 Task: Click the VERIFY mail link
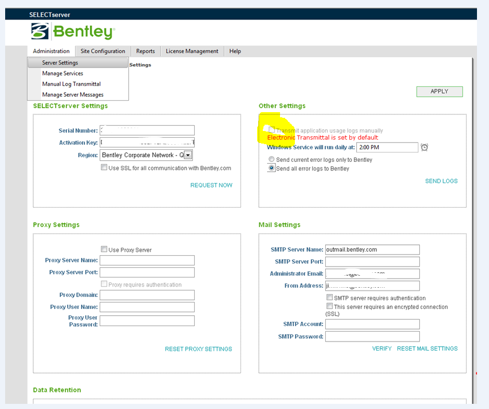382,348
